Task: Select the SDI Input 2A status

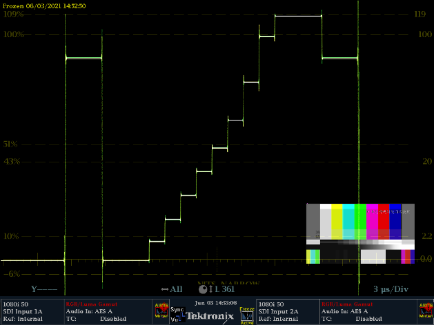Action: pyautogui.click(x=278, y=311)
